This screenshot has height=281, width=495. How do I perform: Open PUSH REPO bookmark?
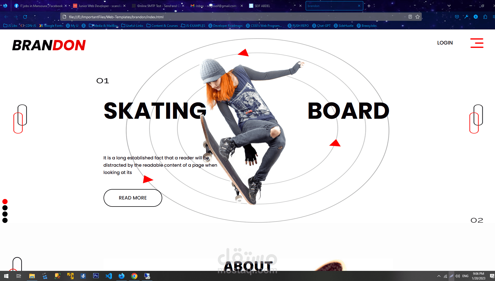pyautogui.click(x=298, y=26)
